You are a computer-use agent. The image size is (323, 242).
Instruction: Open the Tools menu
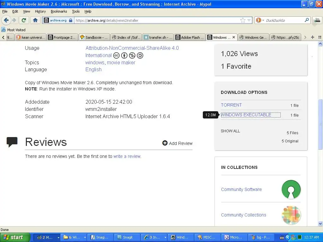coord(76,11)
